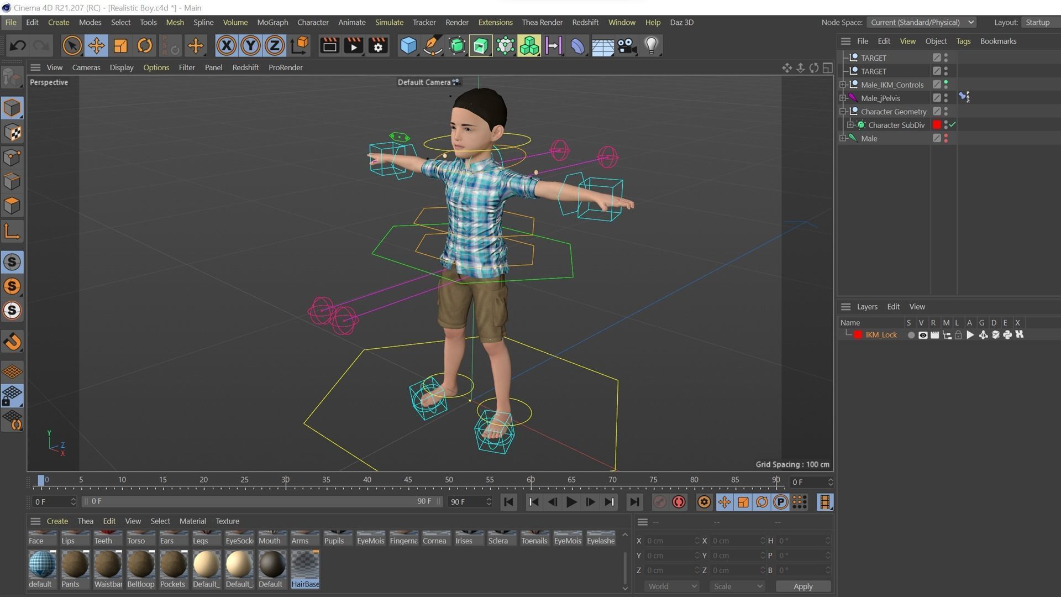Open the Deformer bend icon
Screen dimensions: 1061x597
tap(577, 46)
